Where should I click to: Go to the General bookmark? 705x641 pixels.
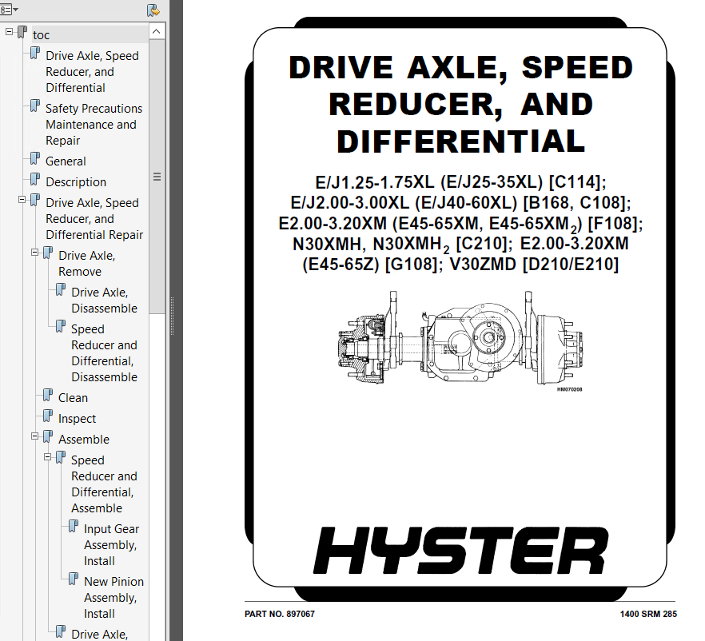click(66, 161)
